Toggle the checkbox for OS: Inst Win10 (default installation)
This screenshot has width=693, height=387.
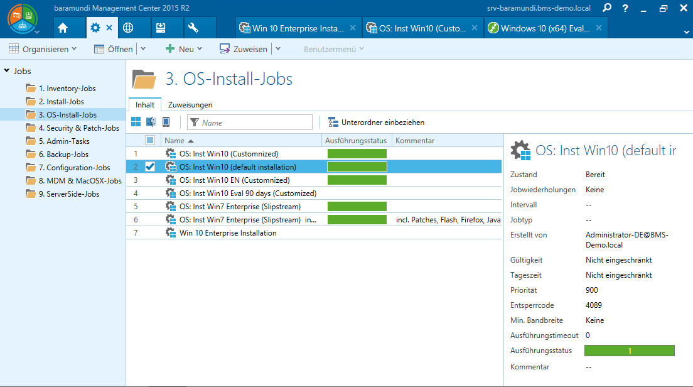150,166
